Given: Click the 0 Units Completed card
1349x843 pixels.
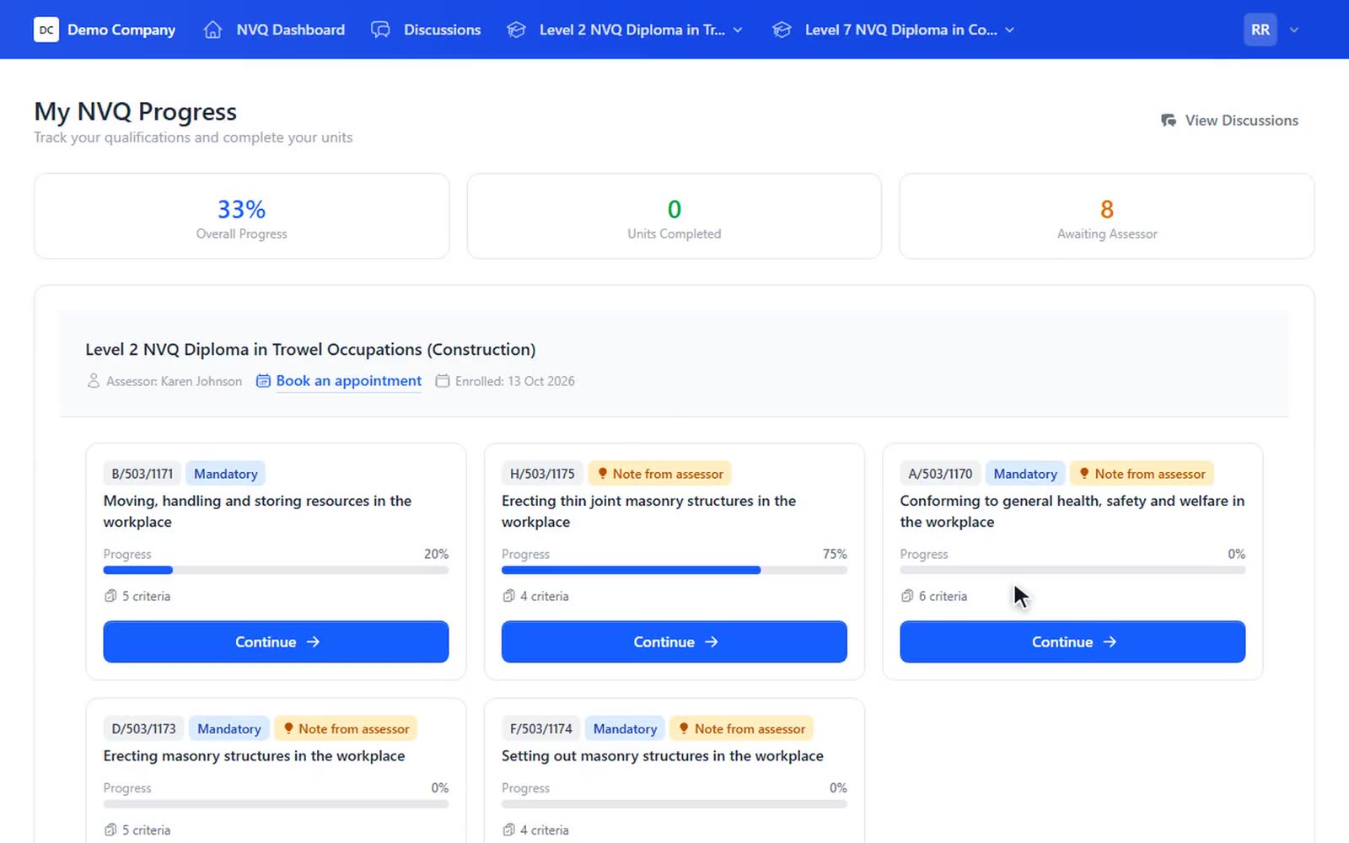Looking at the screenshot, I should coord(674,216).
